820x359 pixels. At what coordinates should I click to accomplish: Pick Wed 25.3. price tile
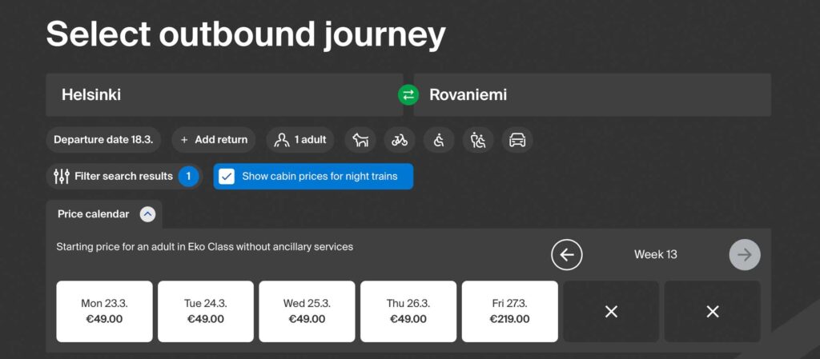pos(307,312)
